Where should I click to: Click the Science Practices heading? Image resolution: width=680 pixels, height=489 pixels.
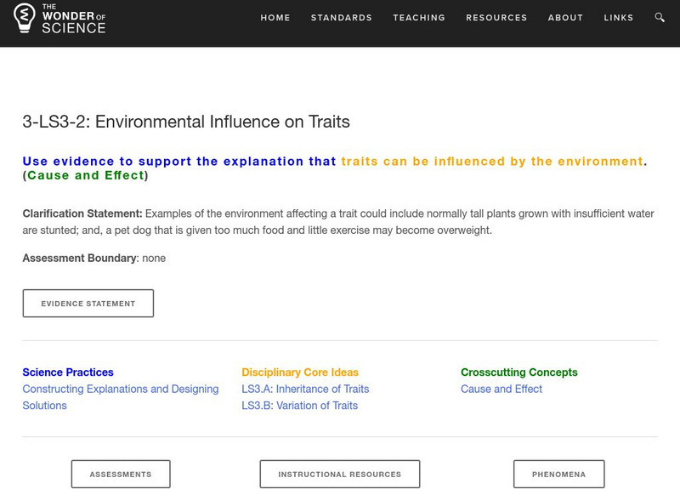point(68,372)
